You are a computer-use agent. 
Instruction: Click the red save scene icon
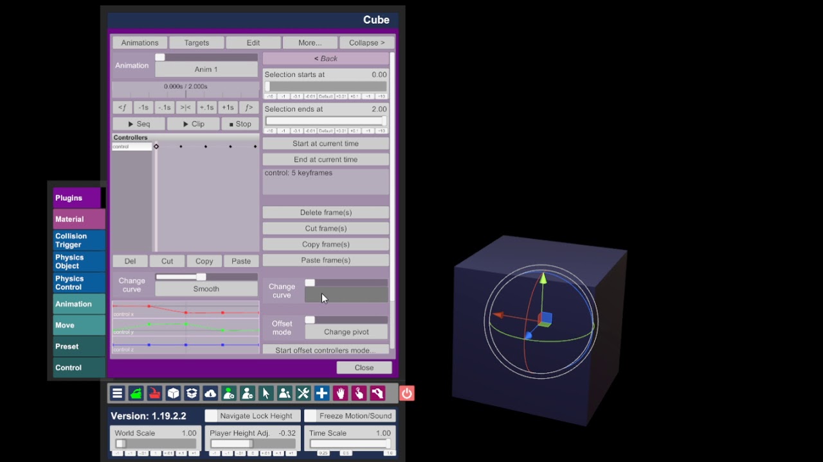[154, 393]
